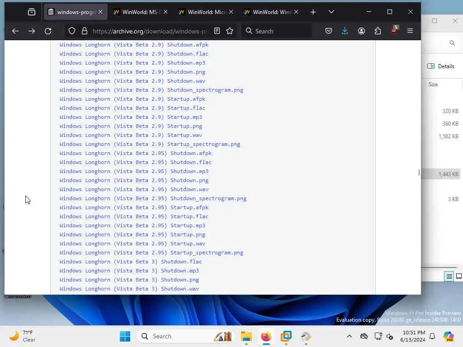463x347 pixels.
Task: Open Vista Beta 2.9 Shutdown_spectrogram.png link
Action: click(x=151, y=90)
